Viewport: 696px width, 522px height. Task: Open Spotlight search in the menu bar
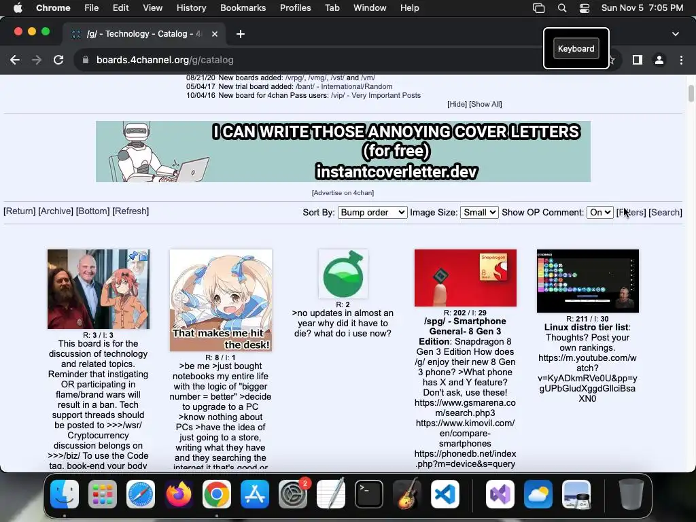(562, 7)
